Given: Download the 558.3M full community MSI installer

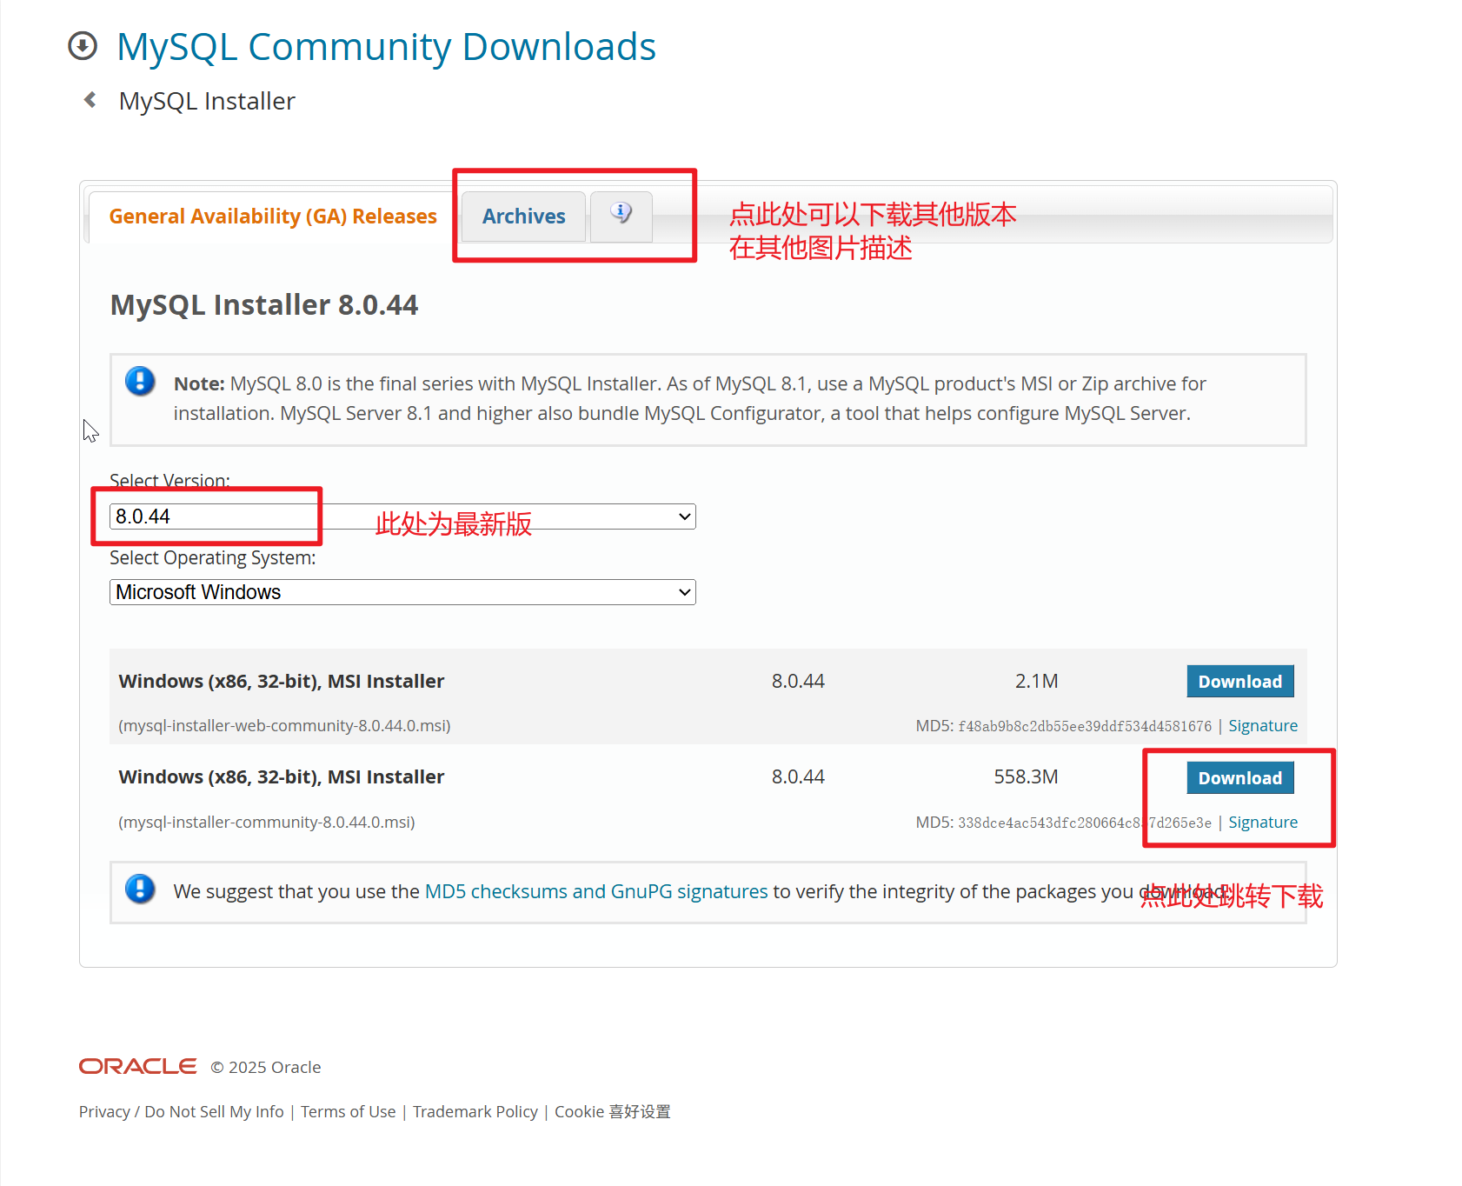Looking at the screenshot, I should click(1240, 778).
